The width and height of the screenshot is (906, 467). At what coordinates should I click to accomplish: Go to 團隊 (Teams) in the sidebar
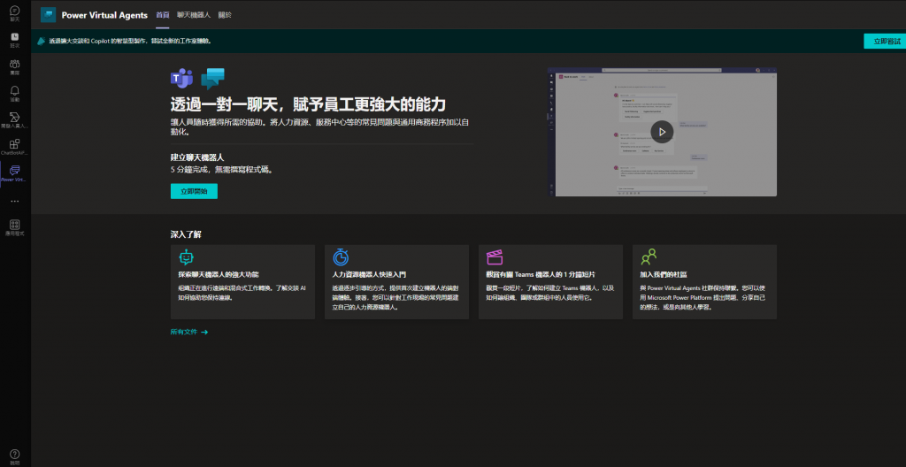[15, 66]
